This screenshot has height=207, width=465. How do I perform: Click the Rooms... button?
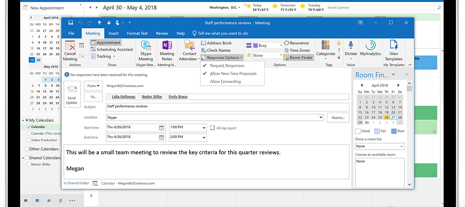point(338,118)
